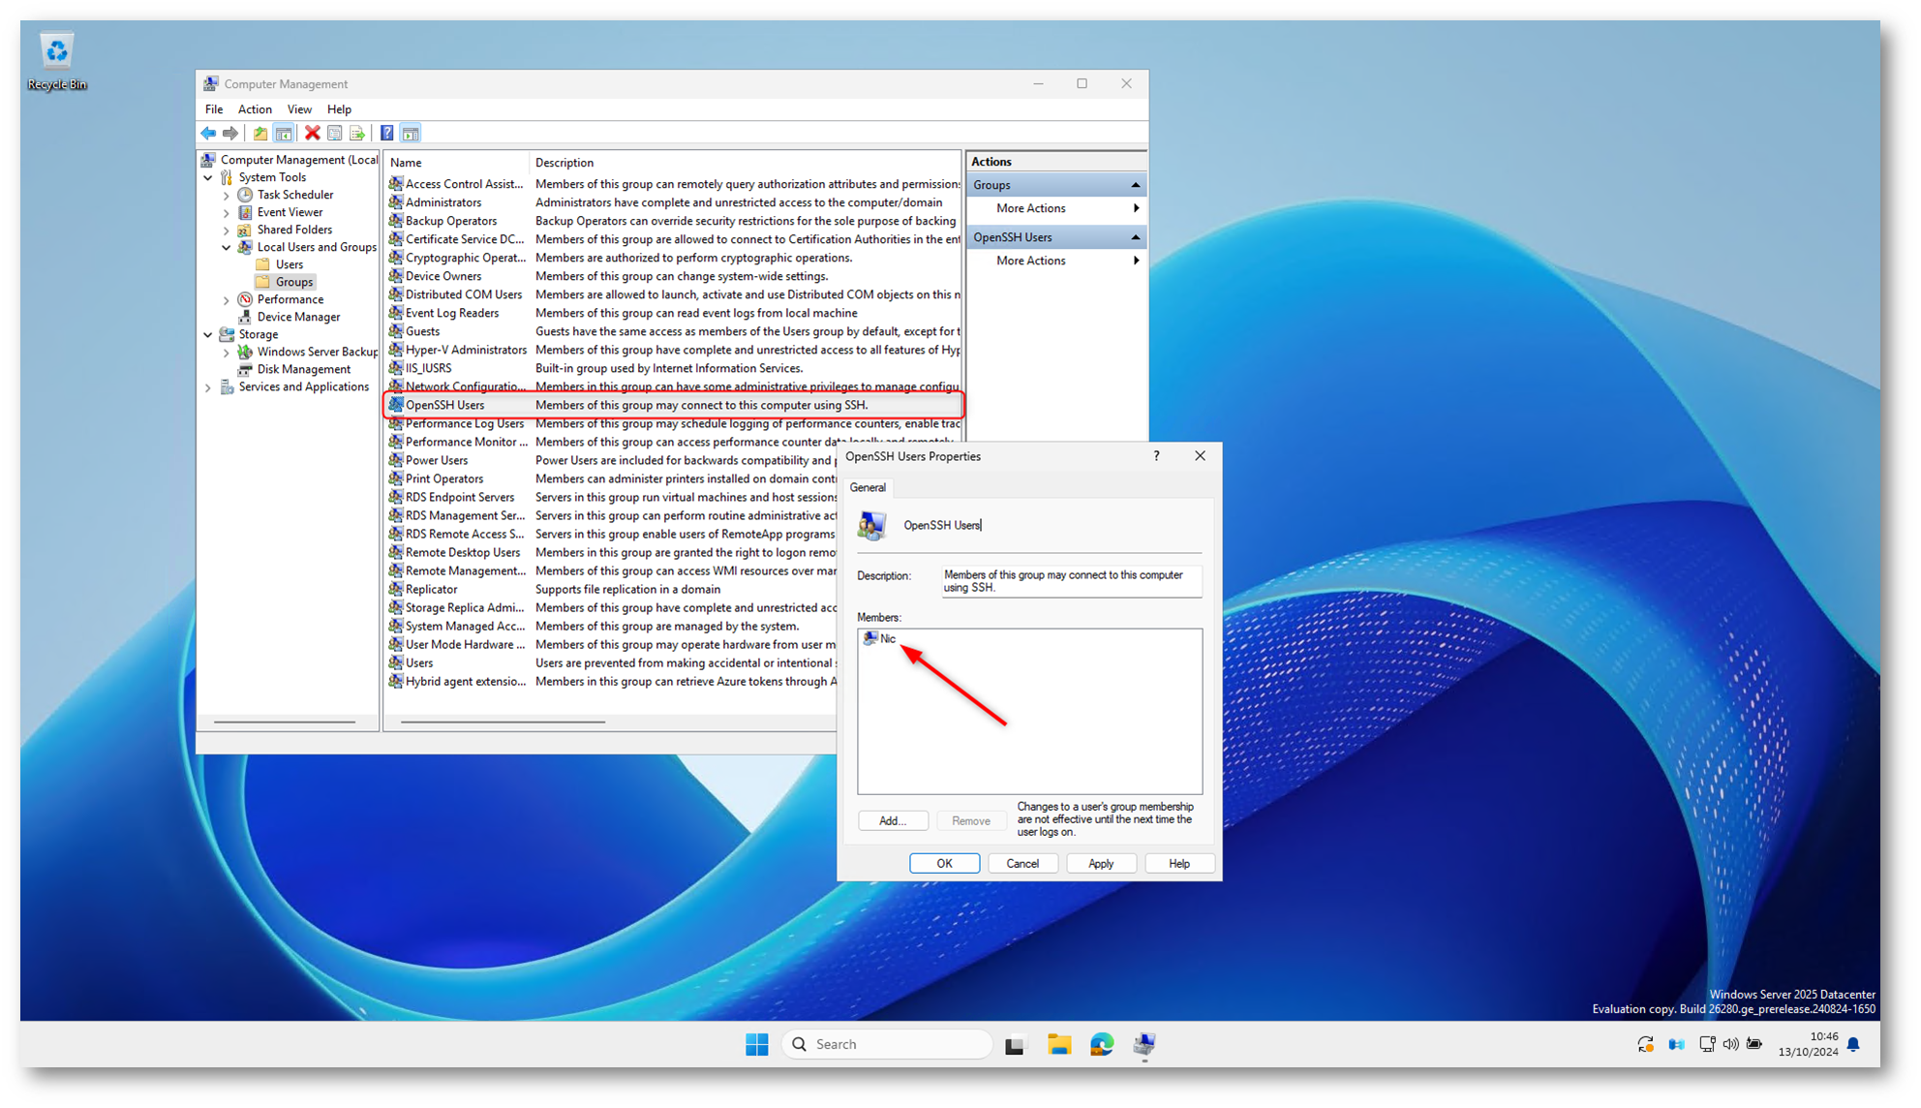Select OpenSSH Users group row

pos(673,405)
